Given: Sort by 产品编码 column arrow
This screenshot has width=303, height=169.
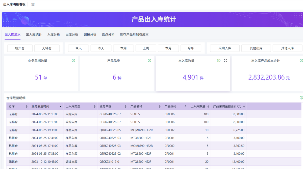Looking at the screenshot, I should (x=185, y=106).
